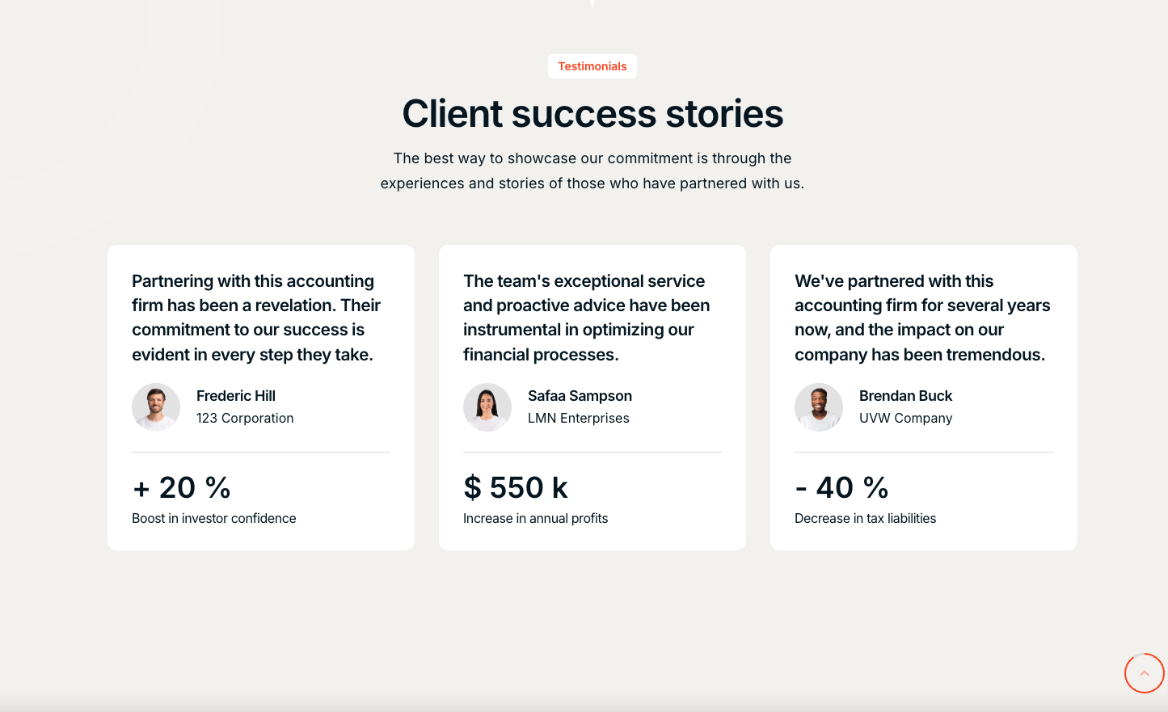Click "Boost in investor confidence" caption

coord(214,519)
